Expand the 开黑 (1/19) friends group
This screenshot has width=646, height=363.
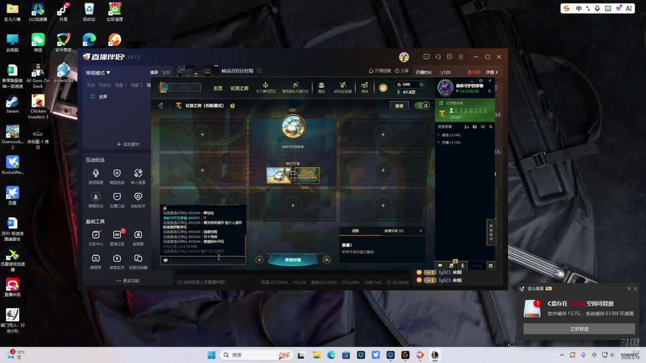coord(439,143)
